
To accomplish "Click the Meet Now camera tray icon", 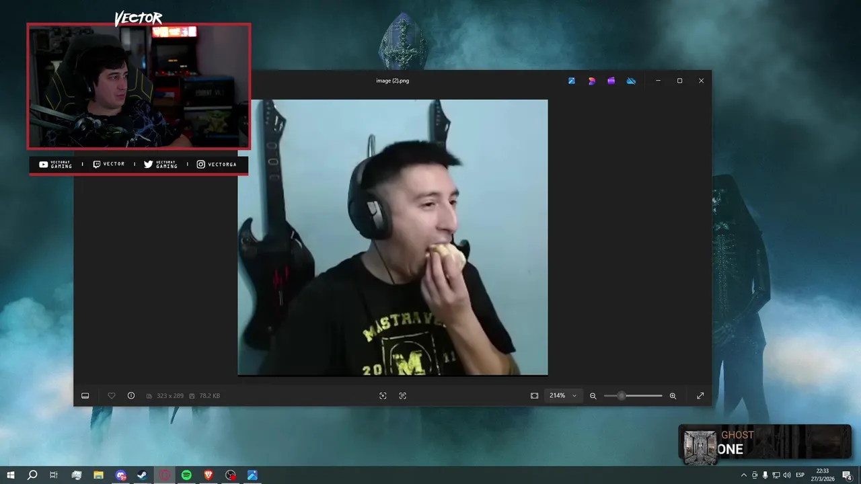I will pyautogui.click(x=755, y=475).
